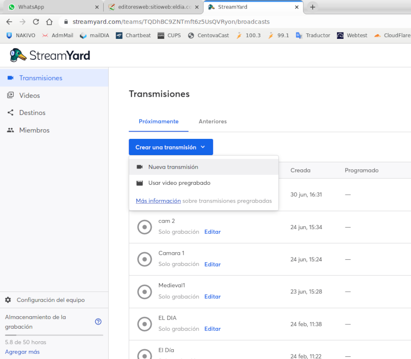This screenshot has width=411, height=359.
Task: Click the Agregar más storage link
Action: point(22,352)
